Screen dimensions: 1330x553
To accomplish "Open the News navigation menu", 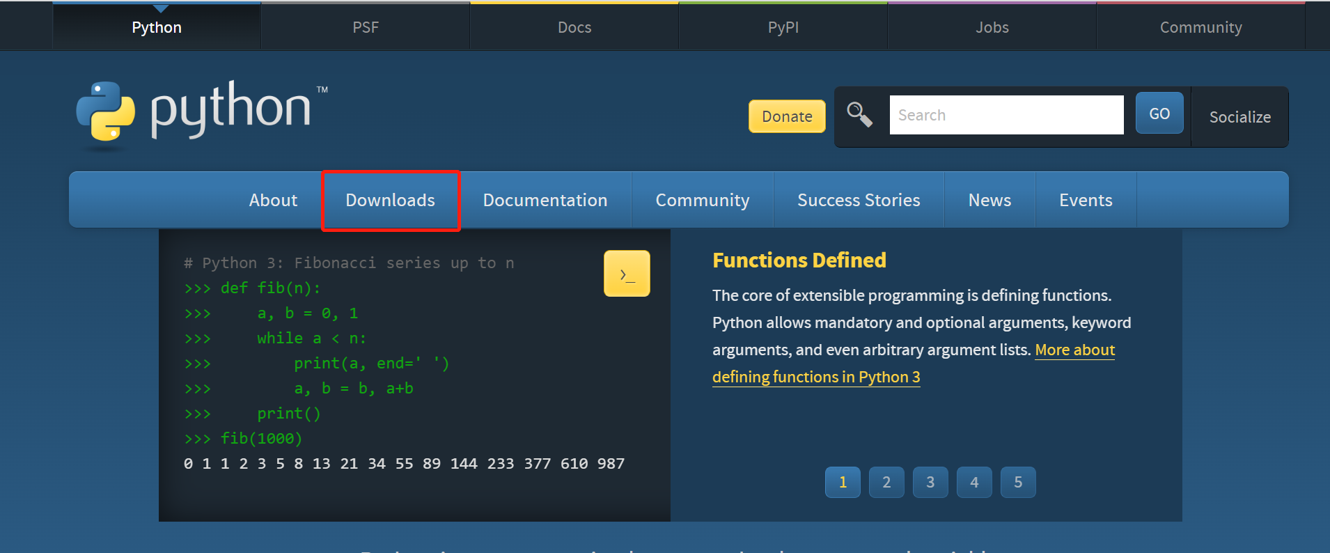I will [x=989, y=200].
